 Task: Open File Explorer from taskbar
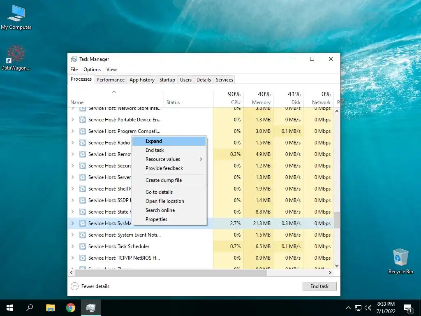tap(50, 308)
